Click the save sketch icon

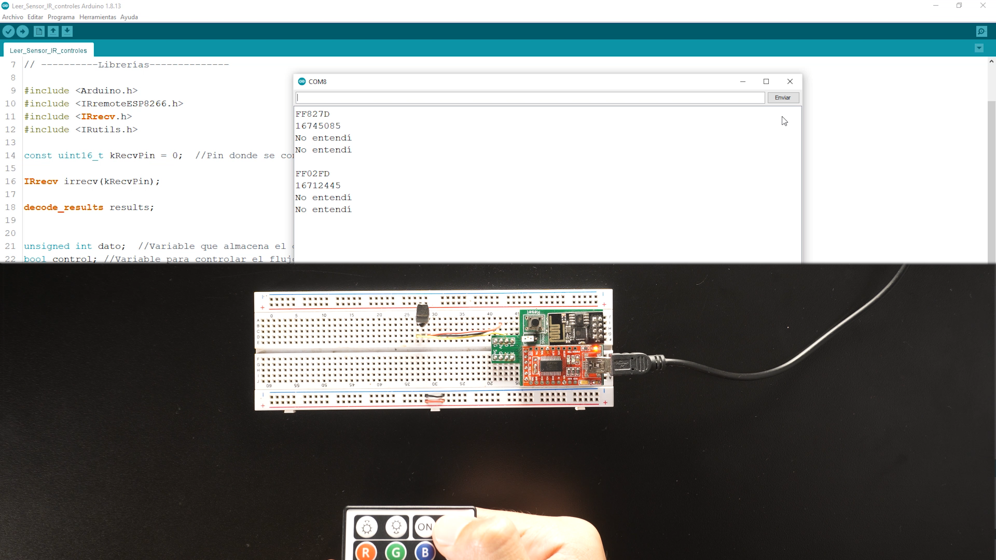point(67,31)
